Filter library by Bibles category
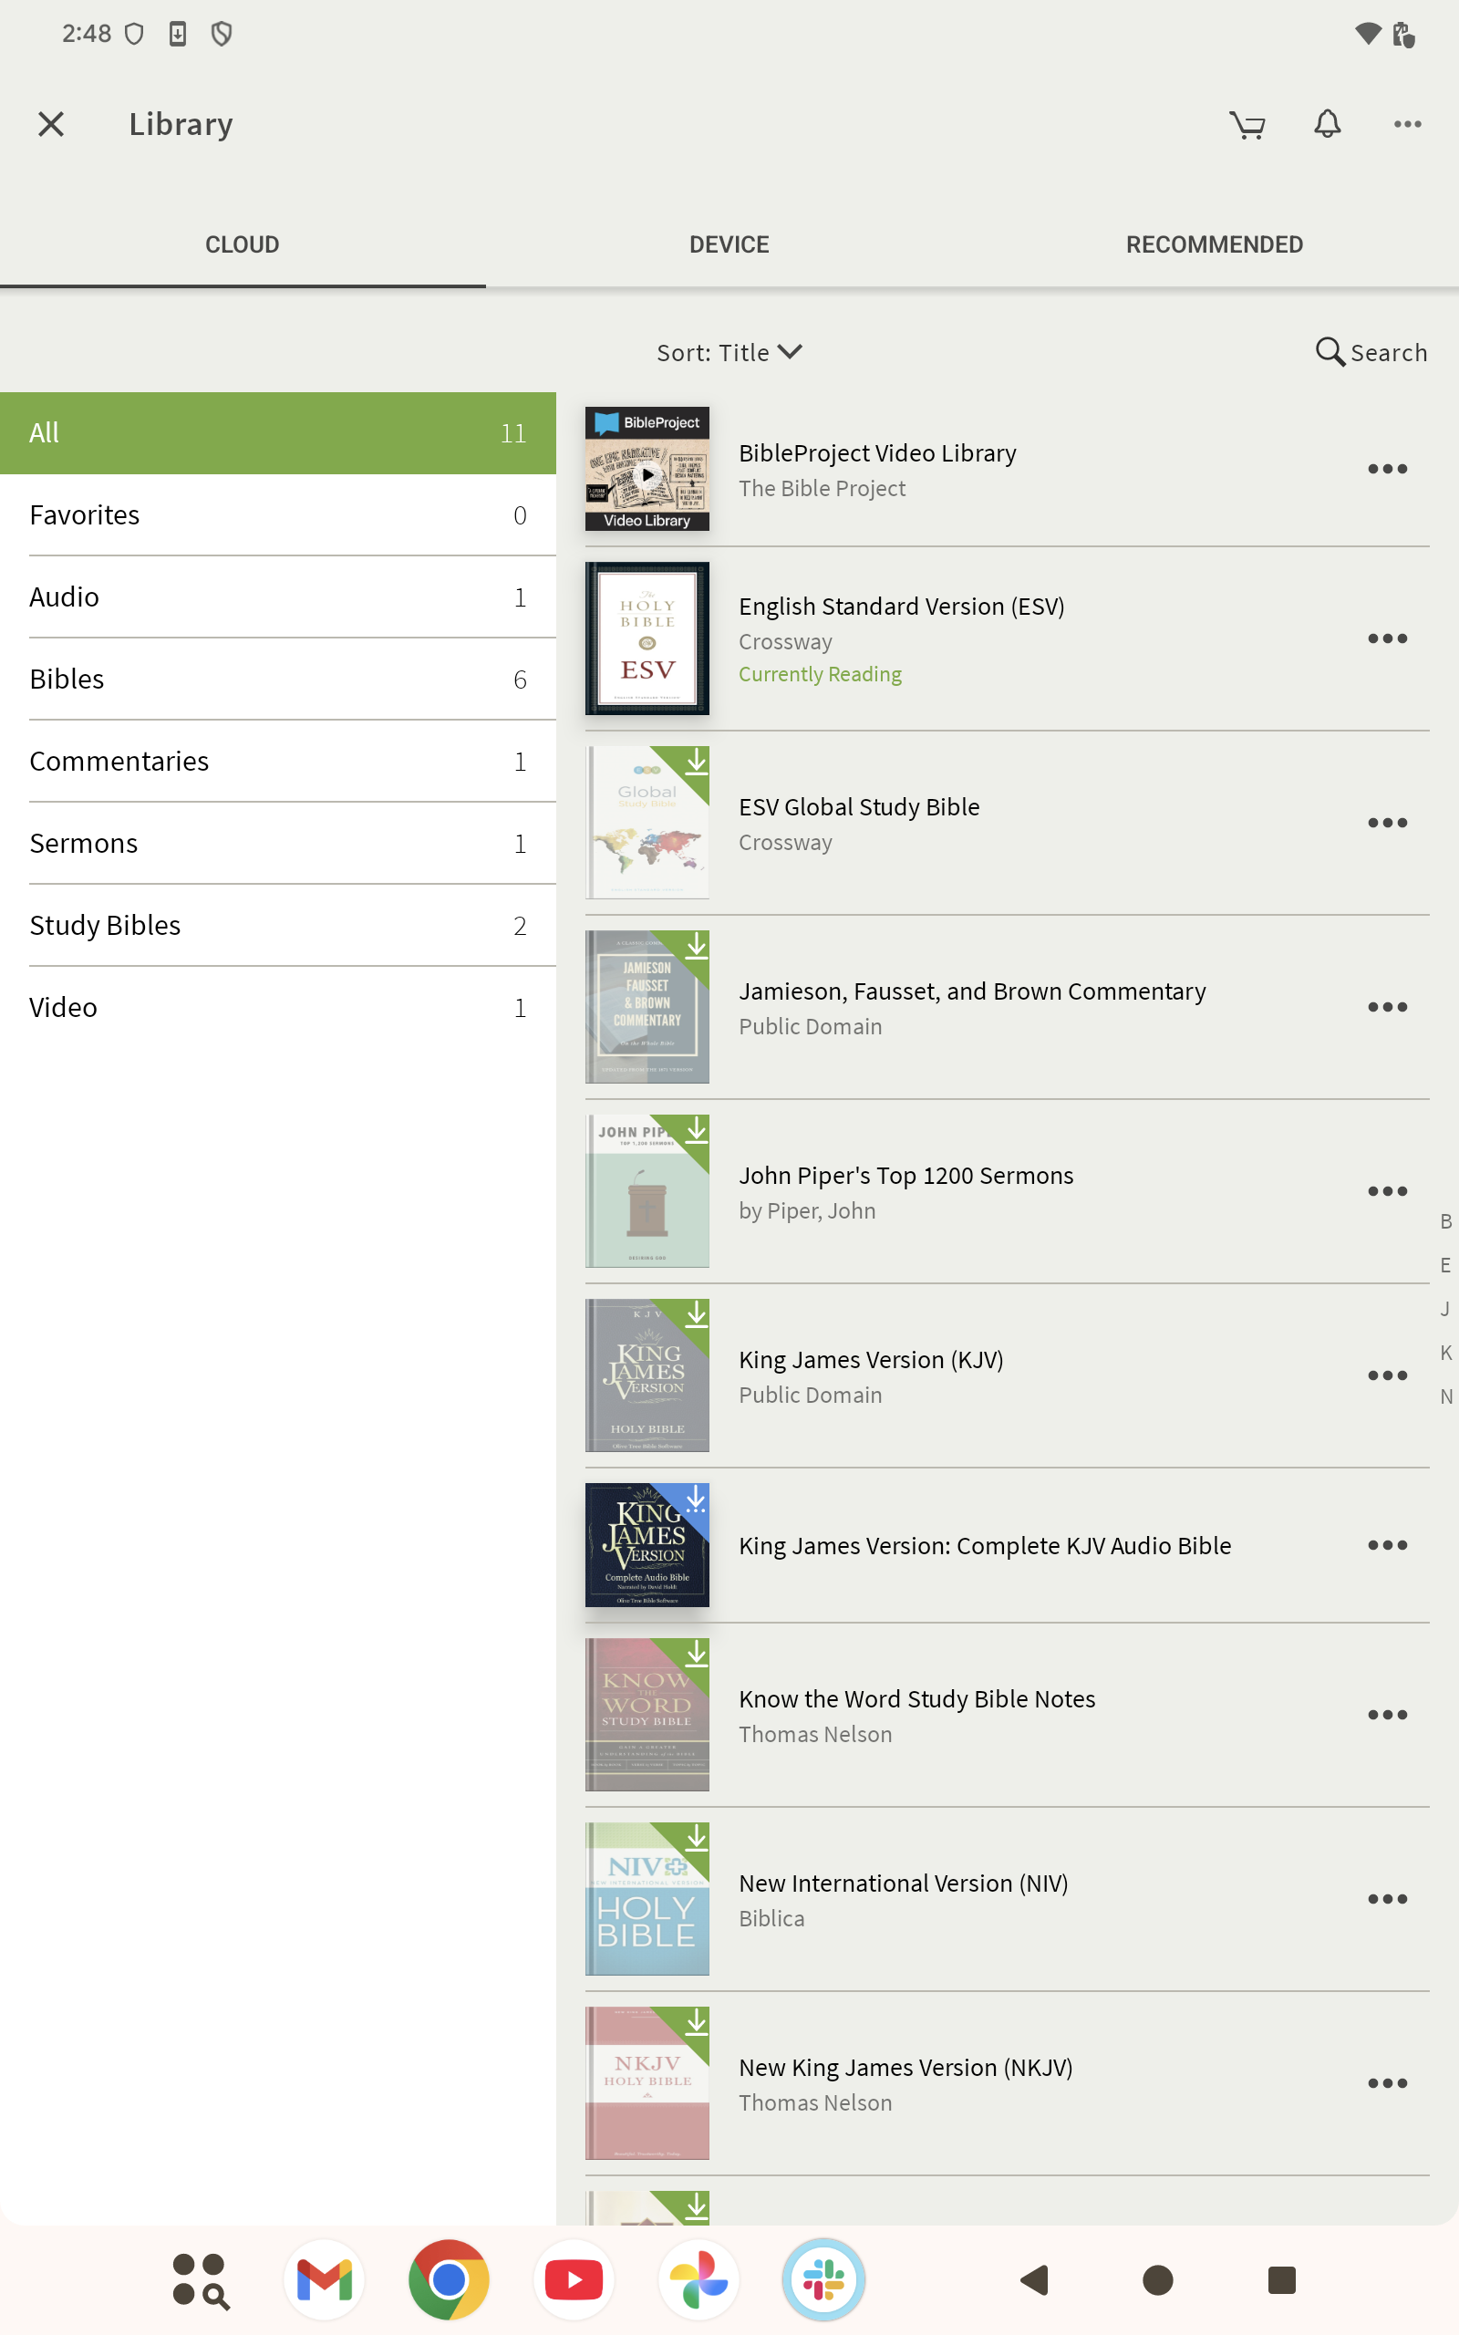Screen dimensions: 1459x2335 pyautogui.click(x=278, y=680)
